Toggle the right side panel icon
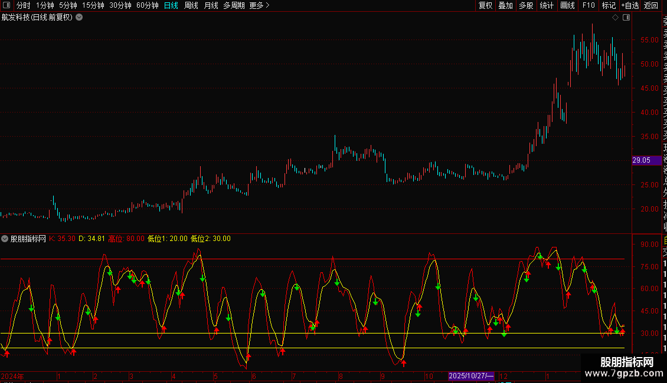667x383 pixels. [x=626, y=18]
